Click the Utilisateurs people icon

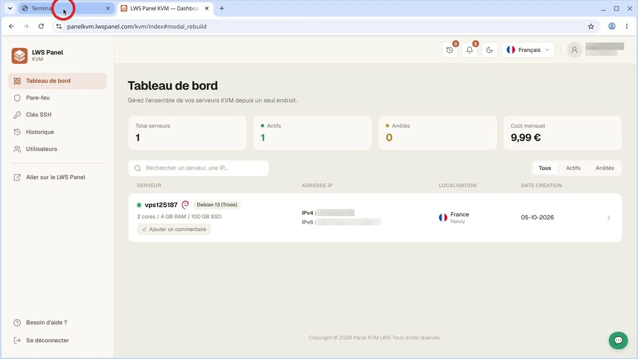tap(17, 149)
